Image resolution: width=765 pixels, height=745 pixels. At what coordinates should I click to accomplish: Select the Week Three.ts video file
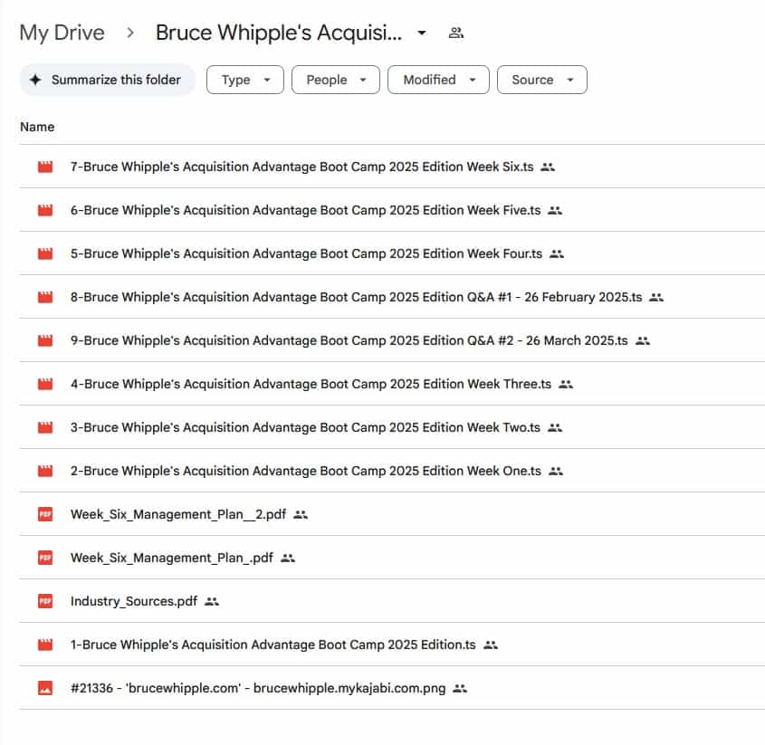[311, 384]
